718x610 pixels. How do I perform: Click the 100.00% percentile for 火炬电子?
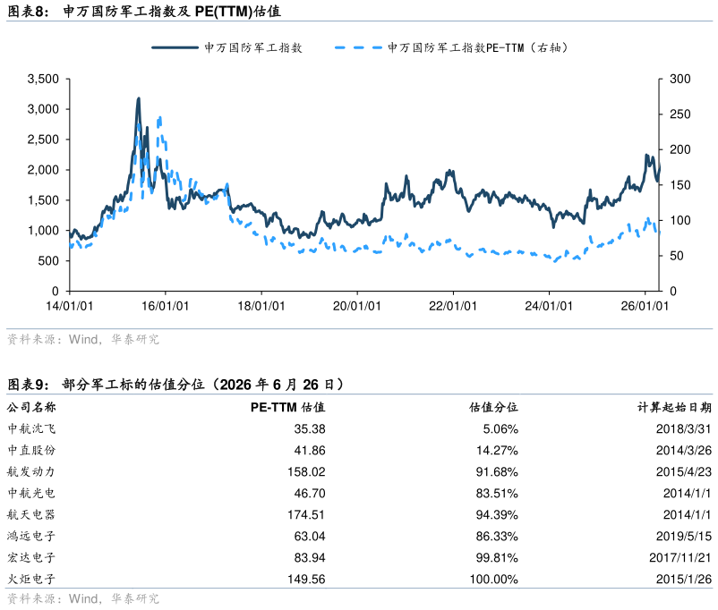pos(494,580)
